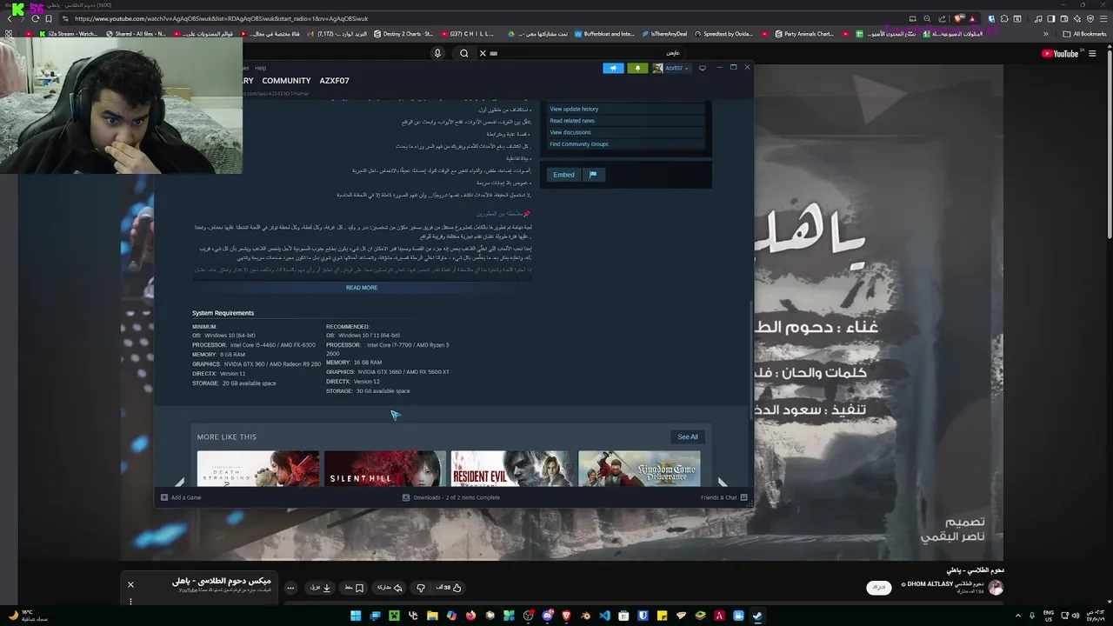The width and height of the screenshot is (1113, 626).
Task: Clear the YouTube search box with X
Action: click(x=483, y=53)
